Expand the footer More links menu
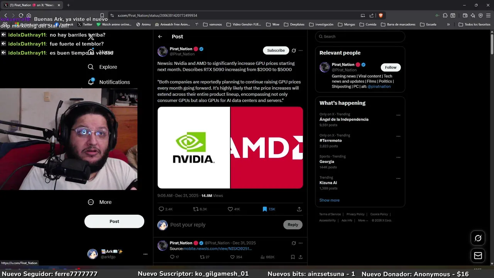 point(362,220)
